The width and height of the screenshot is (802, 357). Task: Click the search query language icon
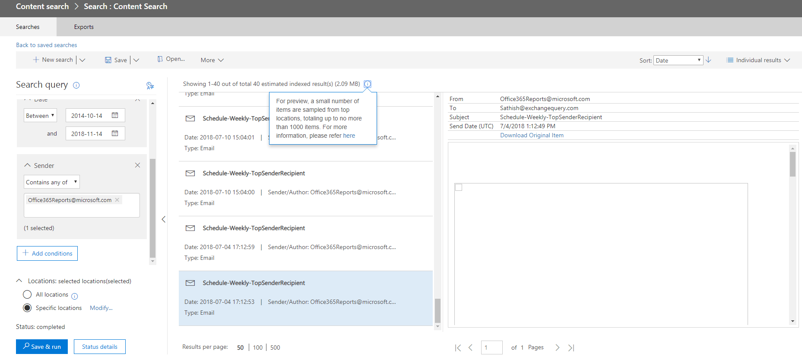pos(150,85)
